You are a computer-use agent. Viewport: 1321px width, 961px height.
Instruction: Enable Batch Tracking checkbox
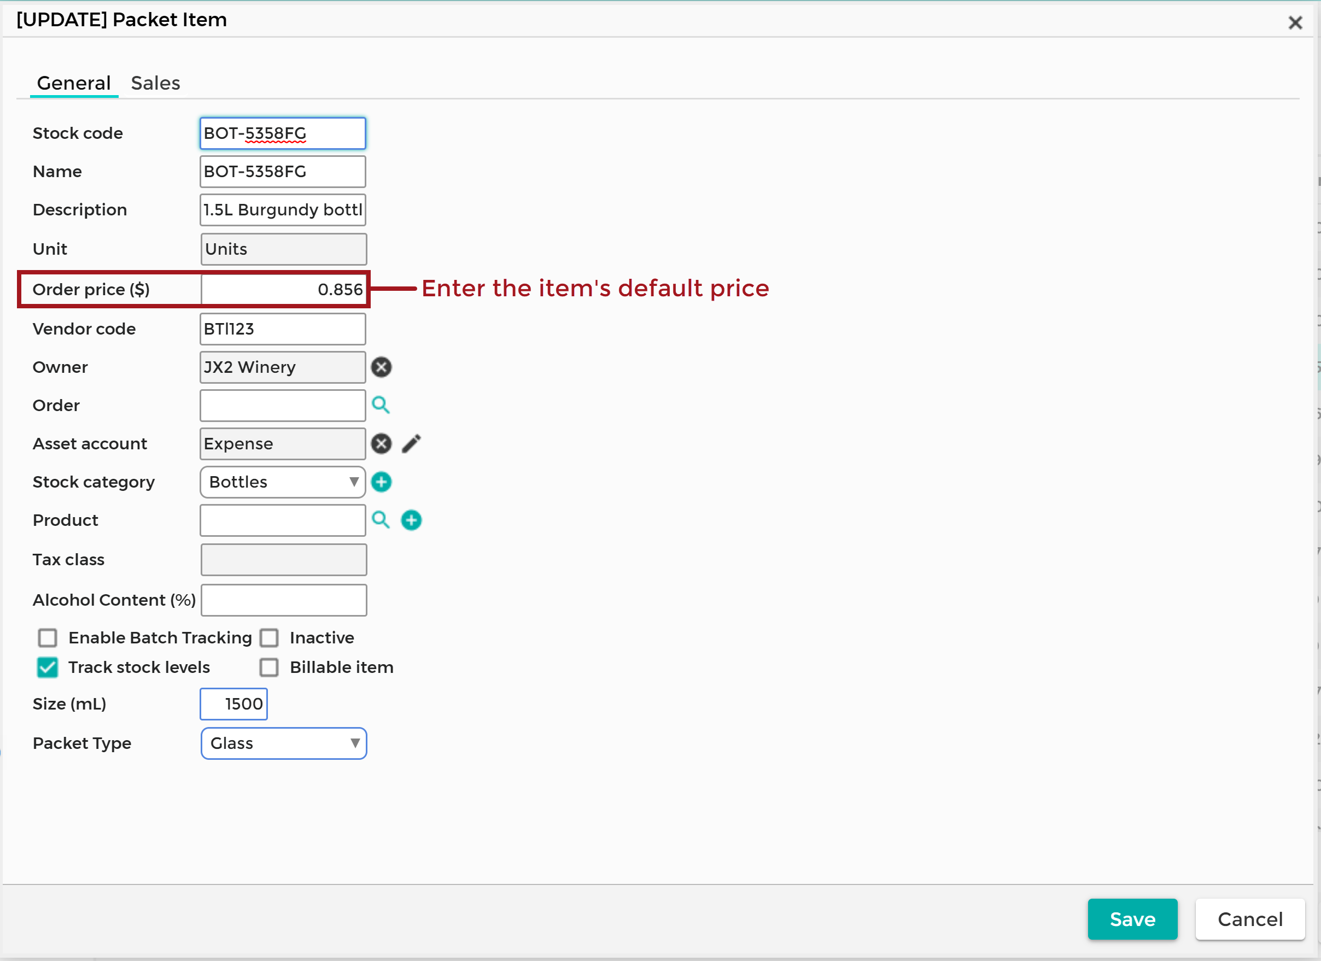pyautogui.click(x=48, y=638)
